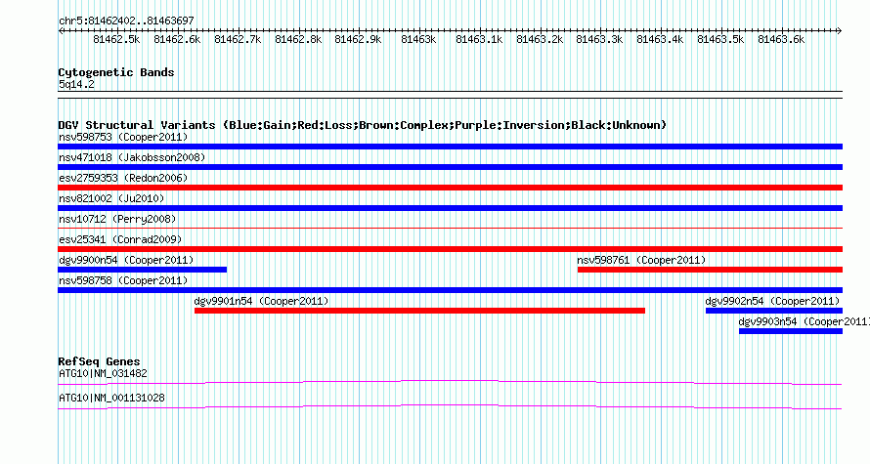Click the 81462.8k ruler tick label
Screen dimensions: 870x464
pyautogui.click(x=298, y=39)
